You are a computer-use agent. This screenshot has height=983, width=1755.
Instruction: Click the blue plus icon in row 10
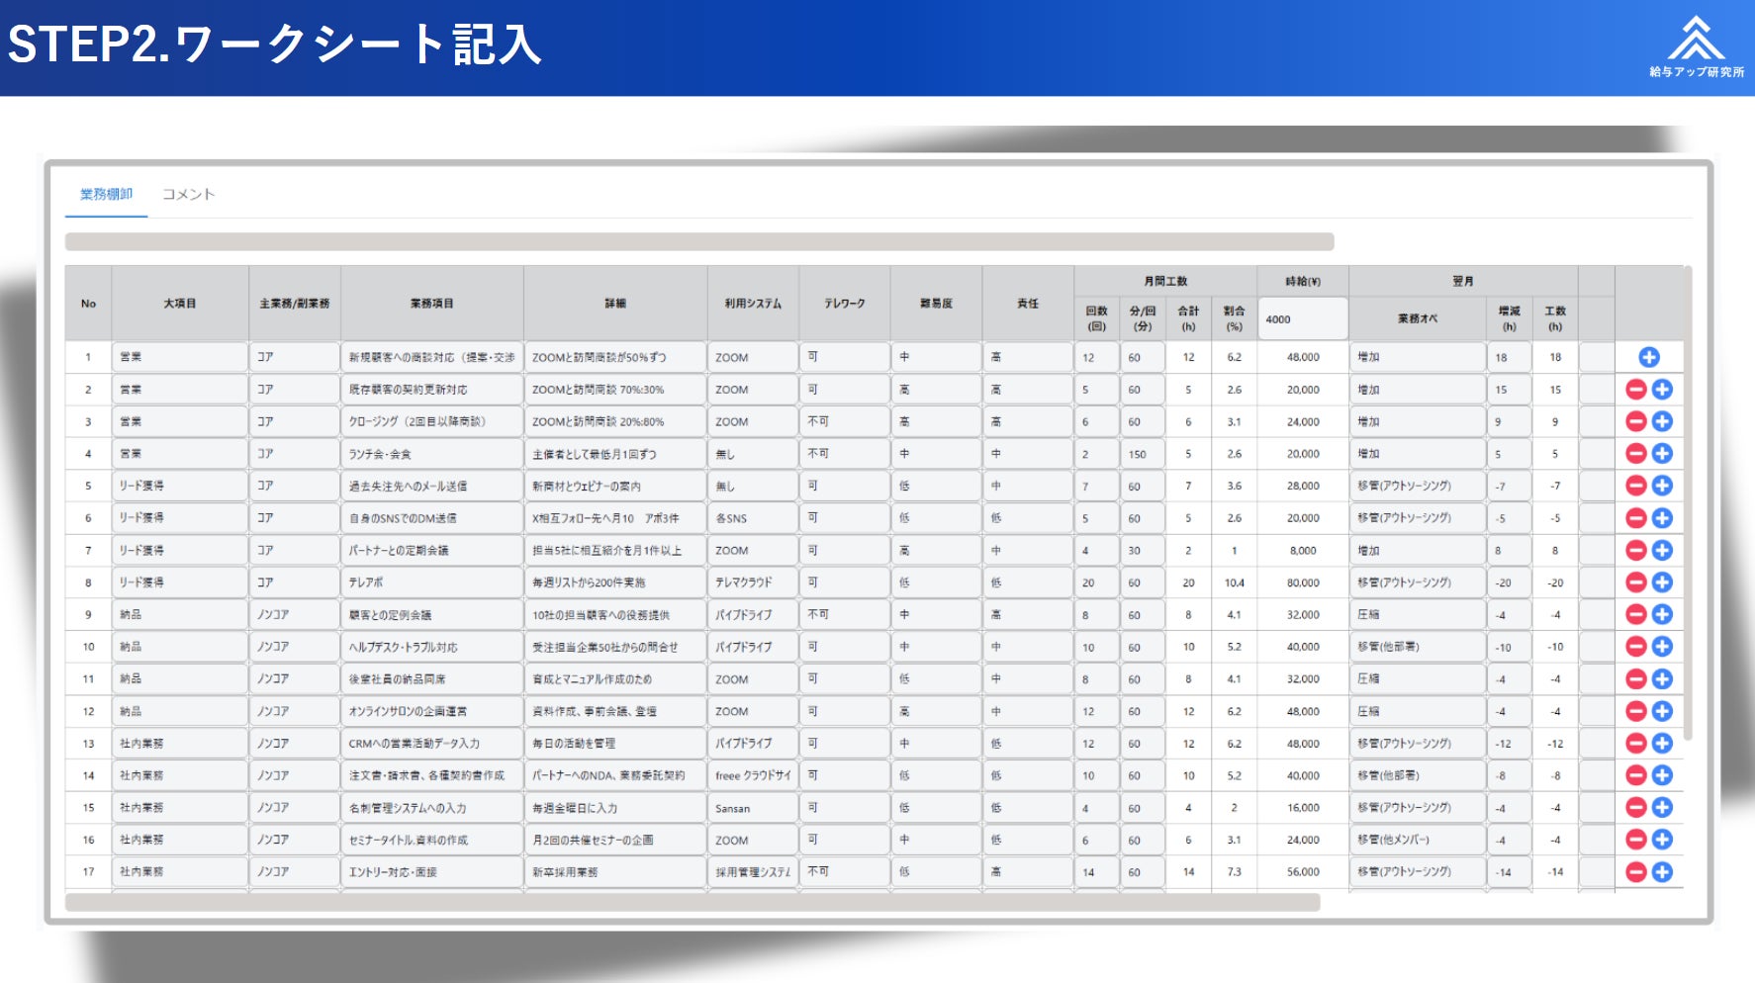(1662, 647)
